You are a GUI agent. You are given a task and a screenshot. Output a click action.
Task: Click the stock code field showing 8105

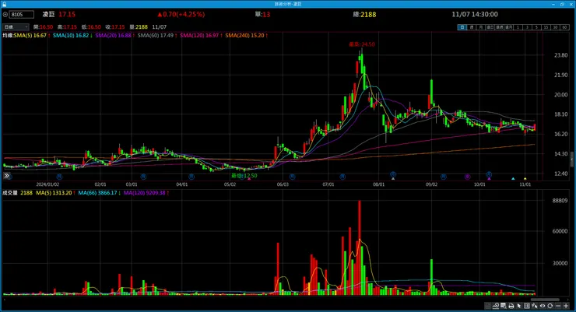[x=22, y=15]
